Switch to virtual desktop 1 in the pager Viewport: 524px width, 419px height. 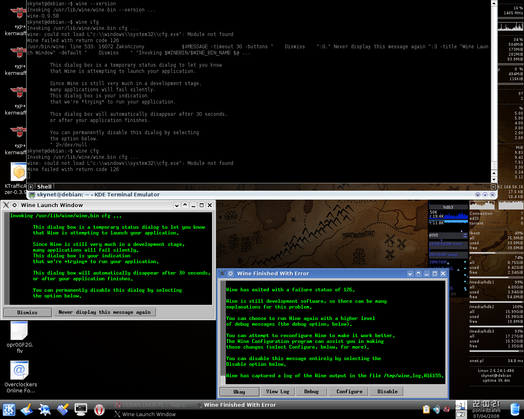pyautogui.click(x=461, y=405)
